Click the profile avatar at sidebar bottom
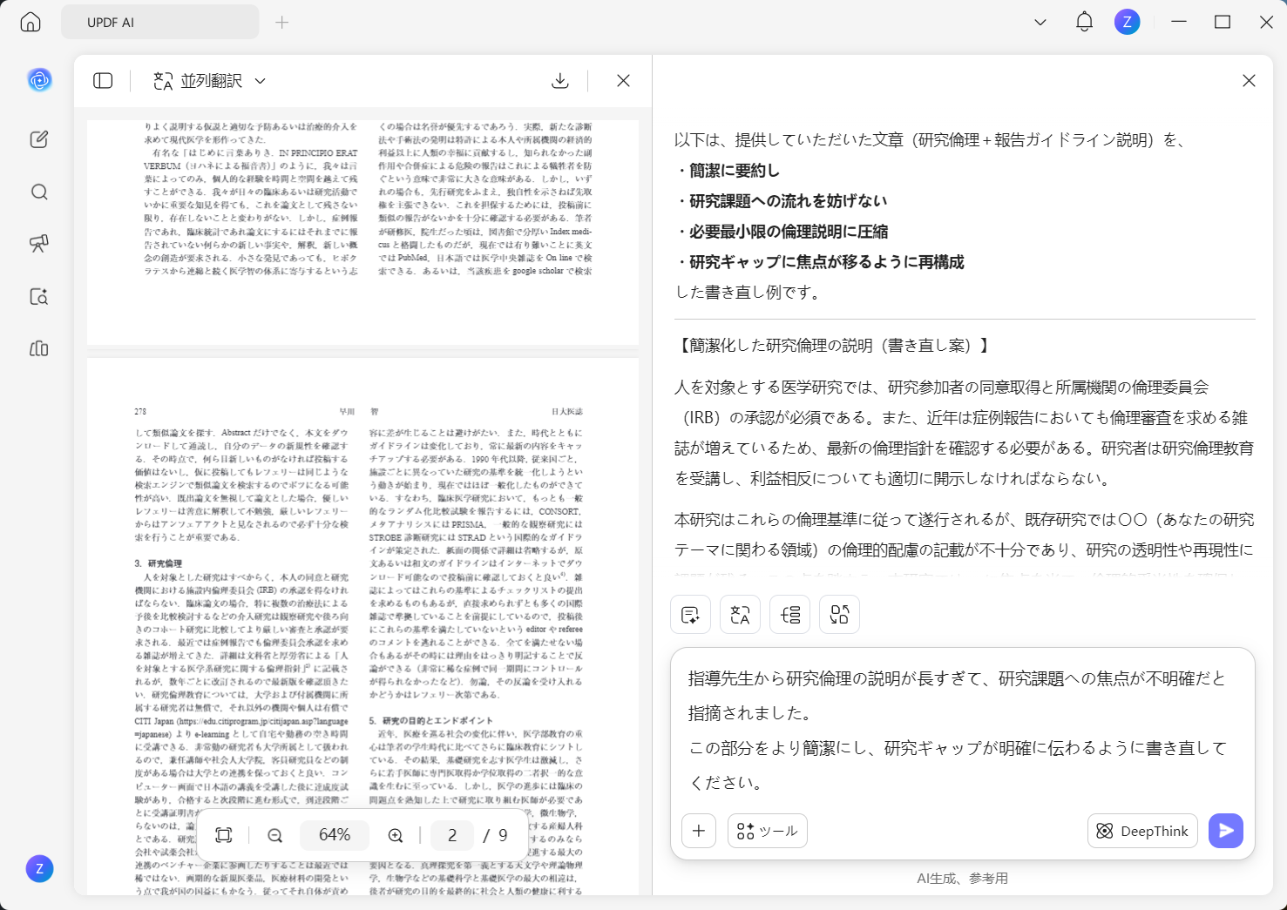1287x910 pixels. pos(39,868)
